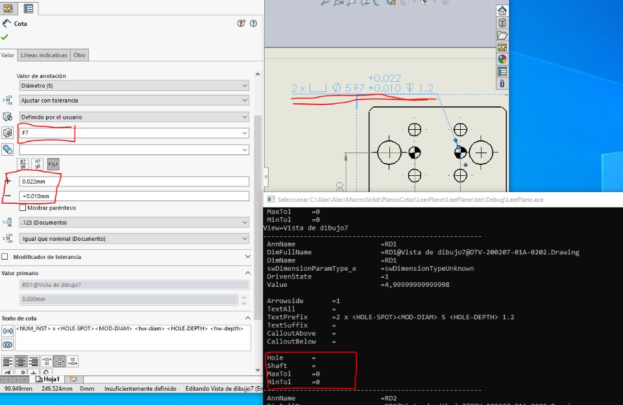Open the Custom Properties list icon

(x=502, y=71)
